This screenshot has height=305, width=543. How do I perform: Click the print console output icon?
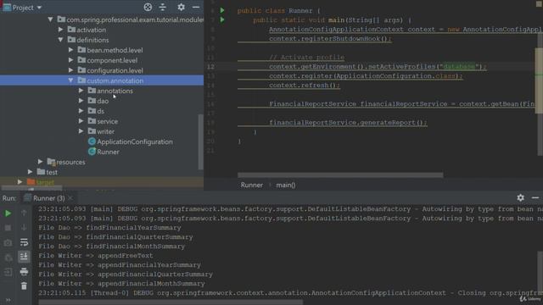[24, 271]
